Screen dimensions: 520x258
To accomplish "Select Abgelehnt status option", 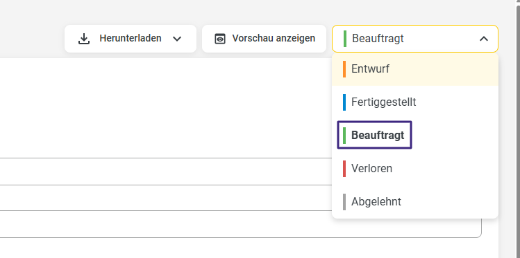I will [x=415, y=201].
